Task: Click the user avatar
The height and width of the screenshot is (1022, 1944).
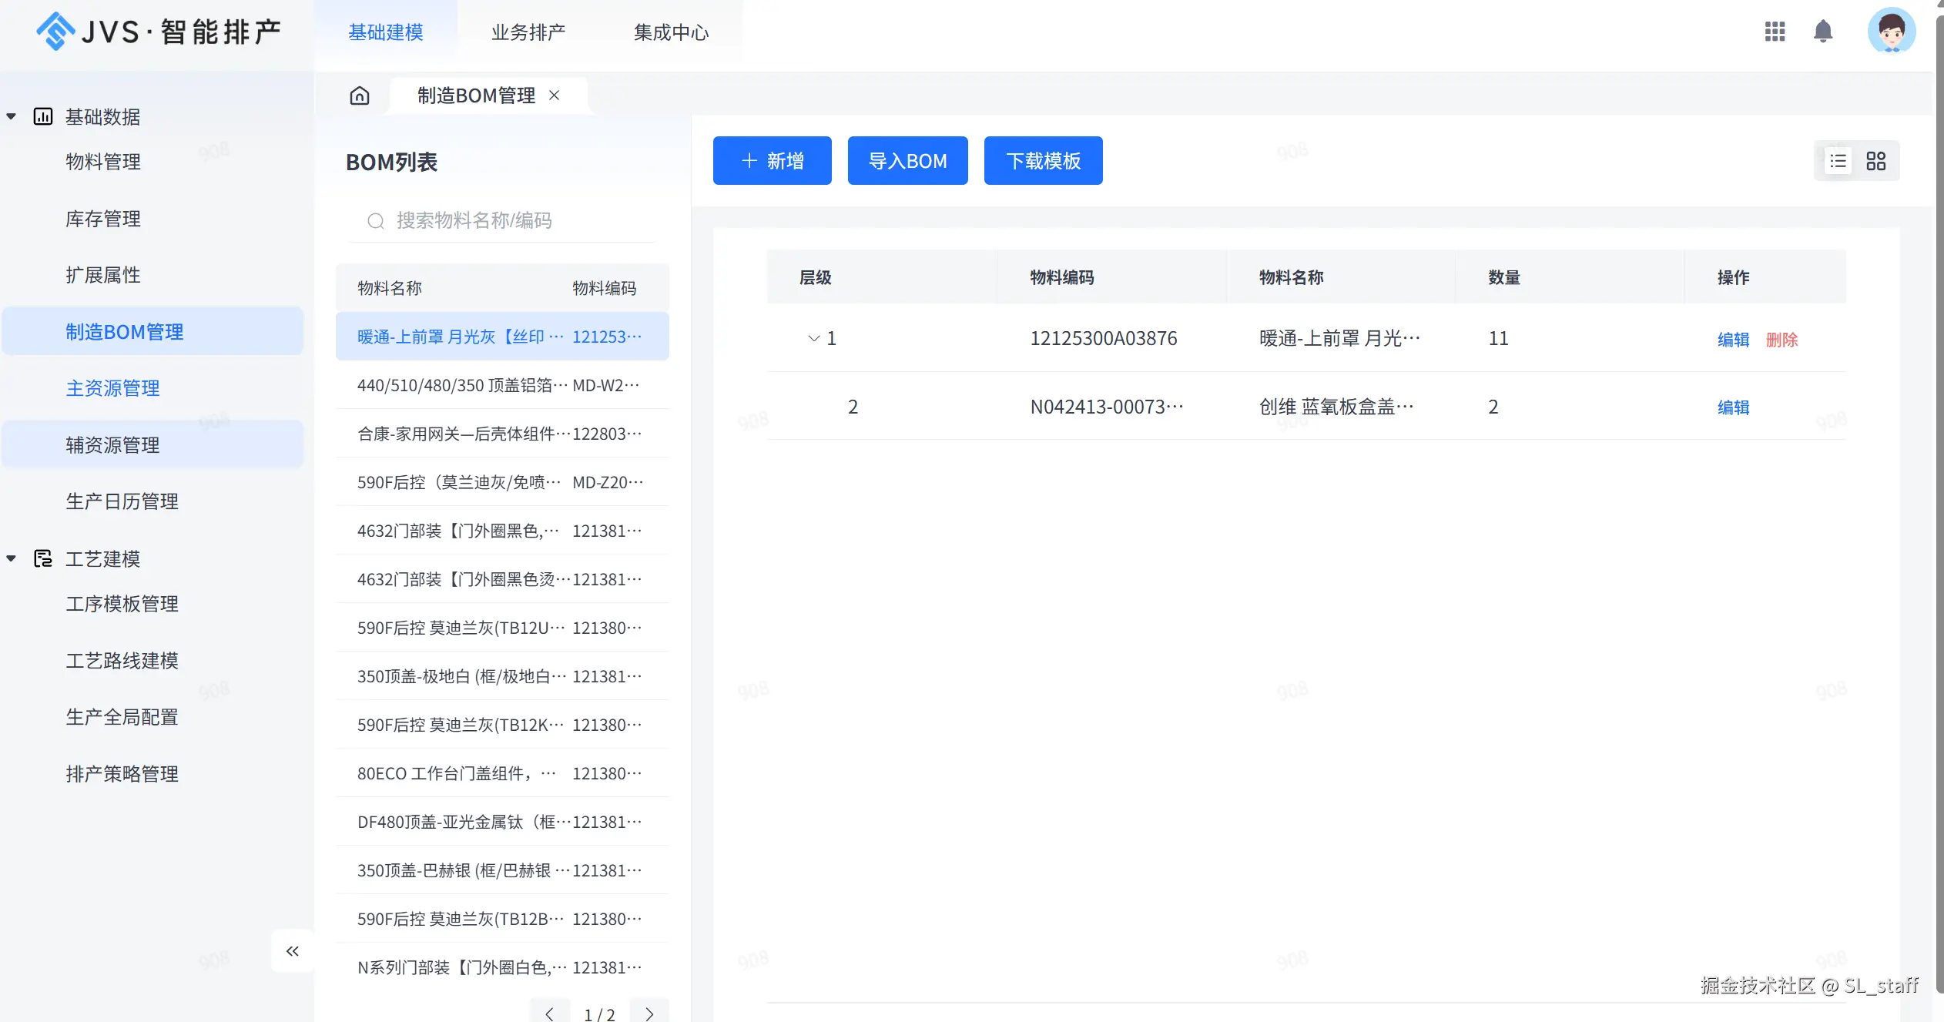Action: (1891, 32)
